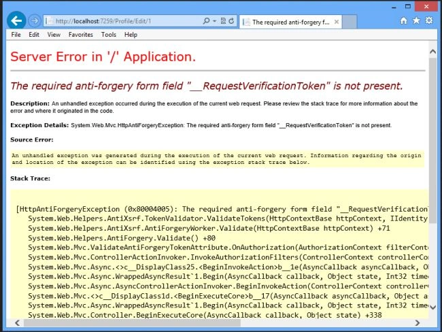This screenshot has width=442, height=332.
Task: Click the '[HttpAntiForgeryException (0x80004005)' trace line
Action: click(x=222, y=210)
